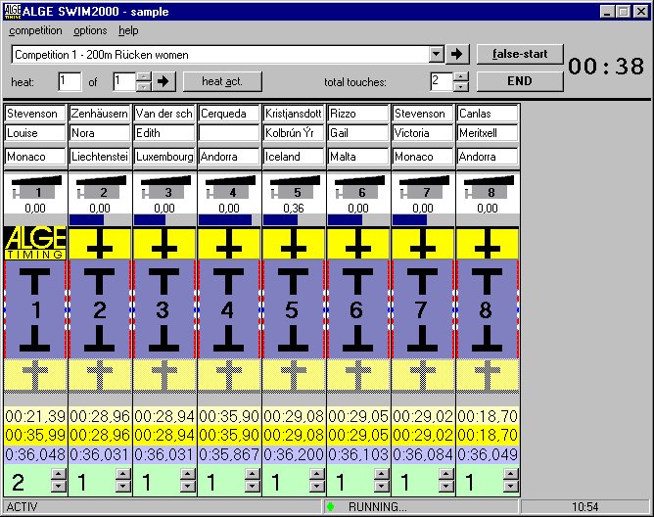Increase total touches value

pos(460,76)
